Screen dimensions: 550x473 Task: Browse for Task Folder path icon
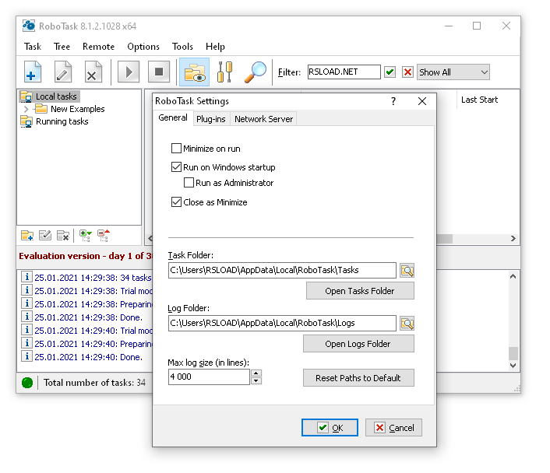(407, 271)
